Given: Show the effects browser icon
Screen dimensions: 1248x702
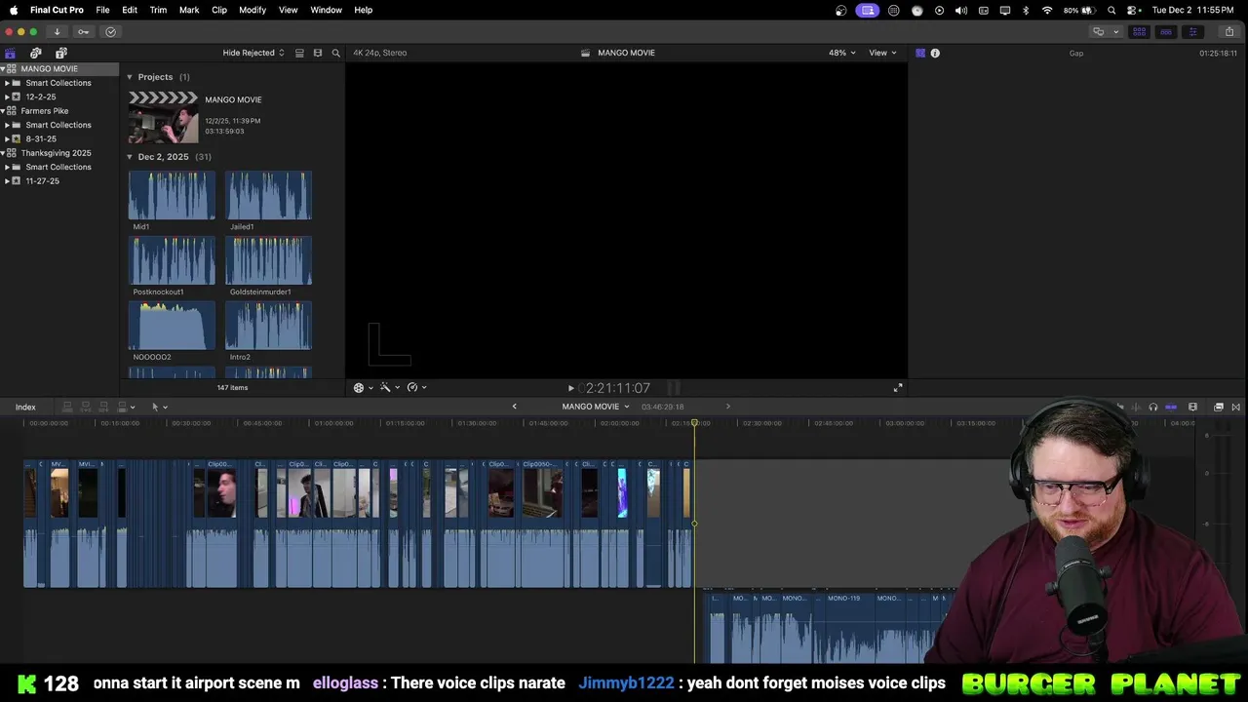Looking at the screenshot, I should (x=1219, y=407).
